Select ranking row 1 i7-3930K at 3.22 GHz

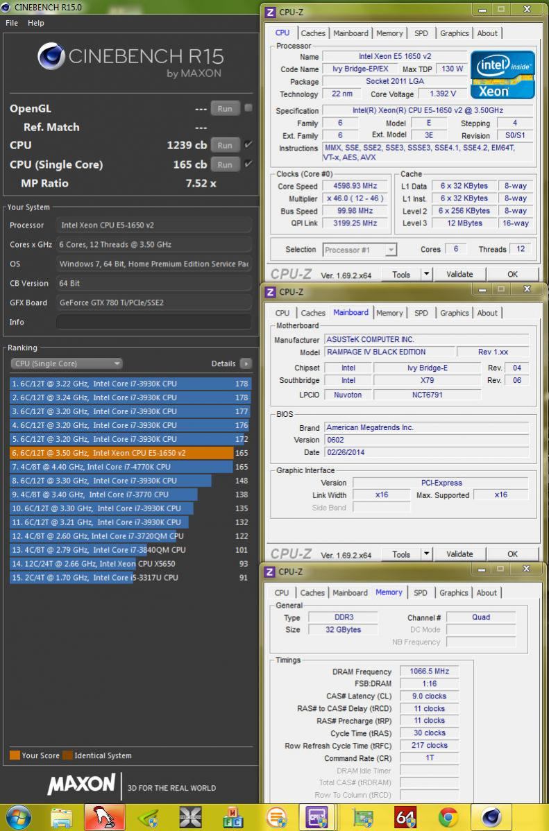coord(130,384)
